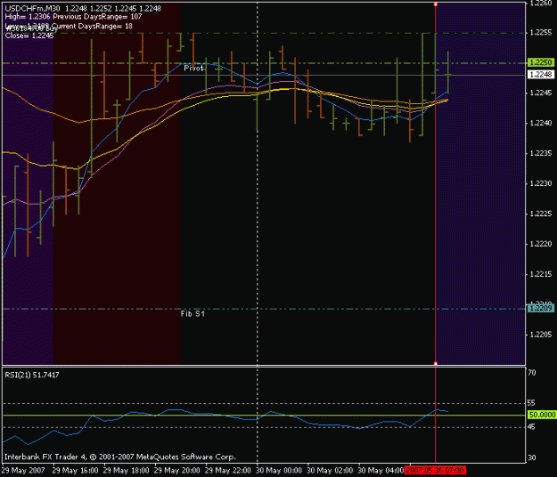This screenshot has height=477, width=557.
Task: Click the RSI 70 scale label
Action: [x=532, y=373]
